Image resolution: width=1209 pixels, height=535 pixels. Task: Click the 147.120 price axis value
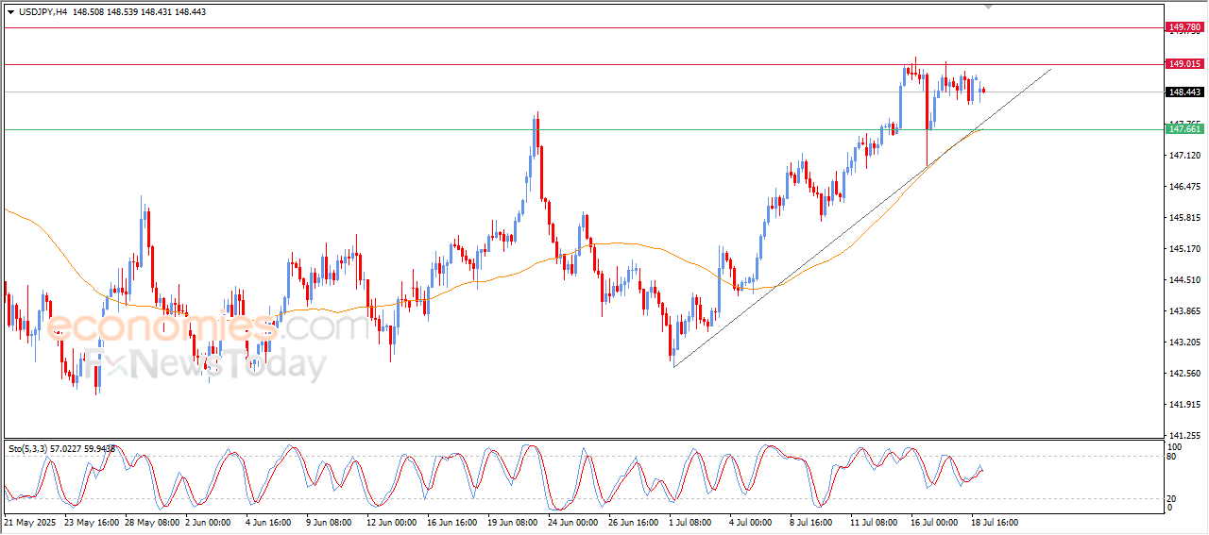[1184, 155]
